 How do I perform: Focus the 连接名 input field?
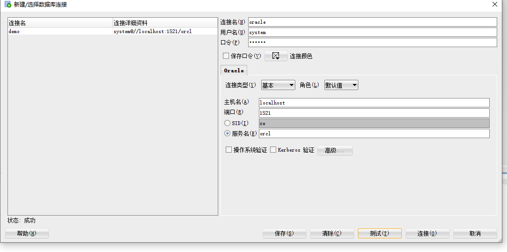(372, 22)
